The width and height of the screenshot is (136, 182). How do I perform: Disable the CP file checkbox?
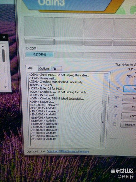pyautogui.click(x=116, y=106)
